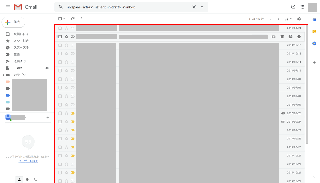This screenshot has height=183, width=320.
Task: Click the plus get add-ons icon in side panel
Action: point(314,62)
